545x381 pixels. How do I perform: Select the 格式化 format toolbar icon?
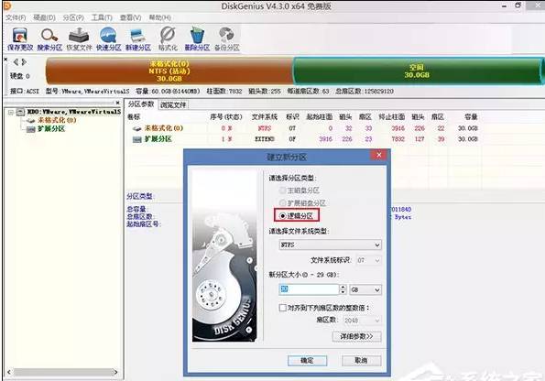pos(168,38)
